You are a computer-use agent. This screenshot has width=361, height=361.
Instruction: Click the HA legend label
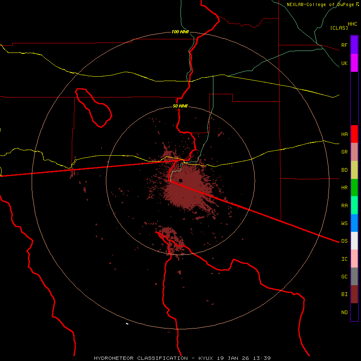pyautogui.click(x=344, y=134)
